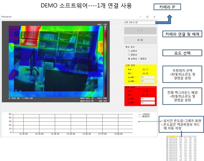The width and height of the screenshot is (204, 161).
Task: Click the 1:+031.05 readout below thermal image
Action: point(27,98)
